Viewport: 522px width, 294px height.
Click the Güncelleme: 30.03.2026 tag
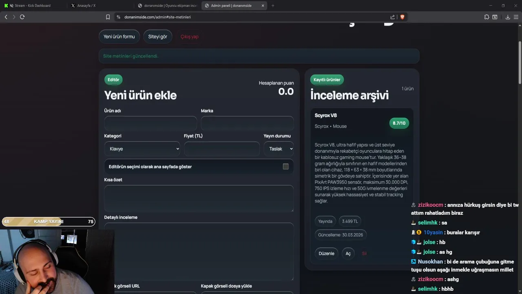341,235
